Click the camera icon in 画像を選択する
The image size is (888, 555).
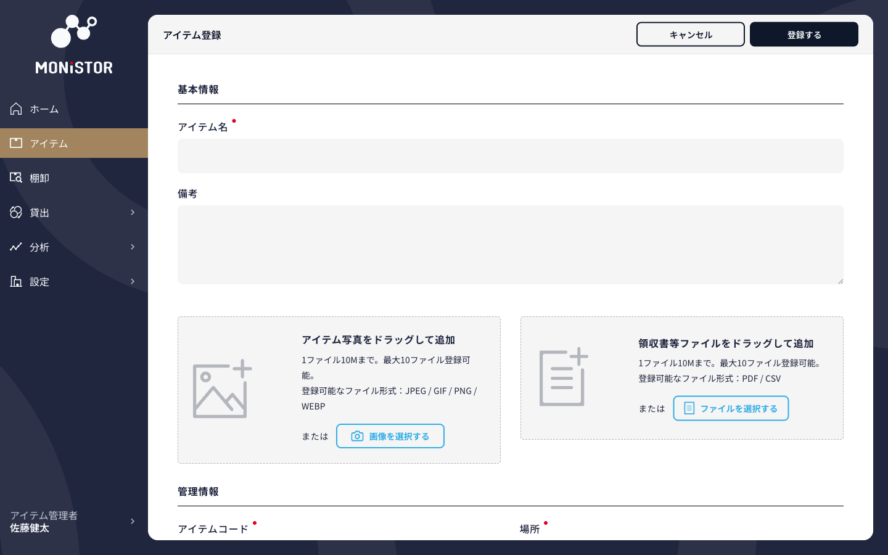click(356, 436)
